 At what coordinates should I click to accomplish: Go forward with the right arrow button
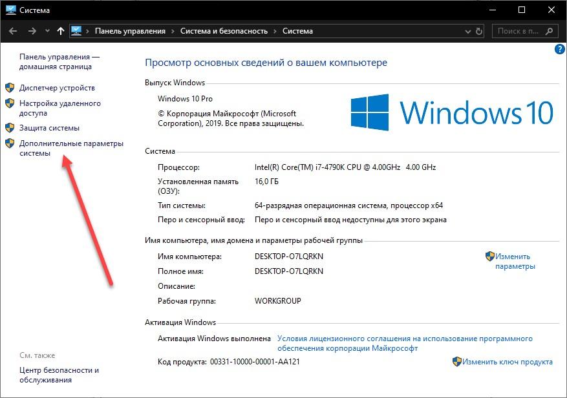(32, 31)
